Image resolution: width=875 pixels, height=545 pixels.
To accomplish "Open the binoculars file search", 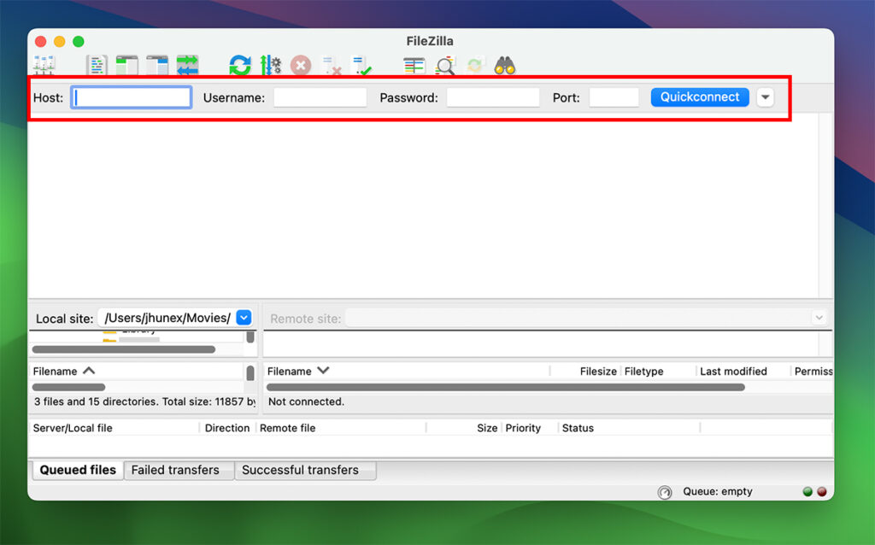I will coord(505,65).
